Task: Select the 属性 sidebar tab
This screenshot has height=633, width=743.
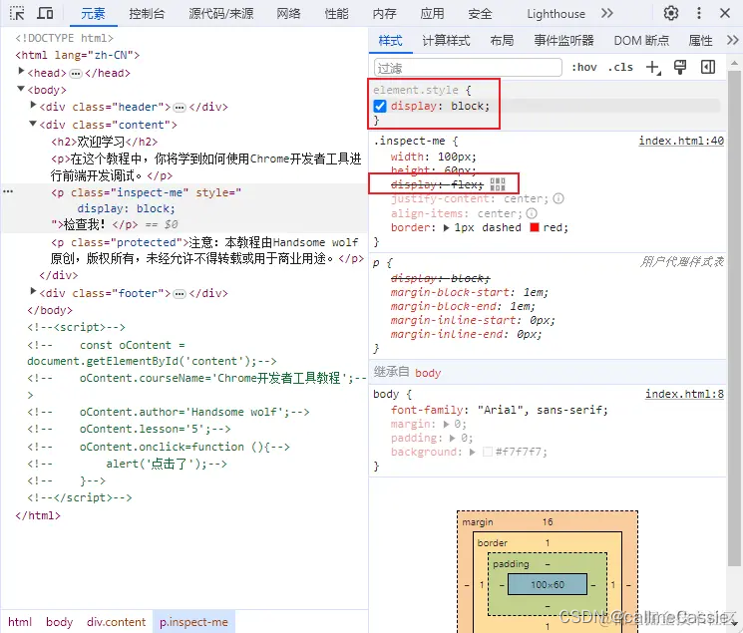Action: click(700, 41)
